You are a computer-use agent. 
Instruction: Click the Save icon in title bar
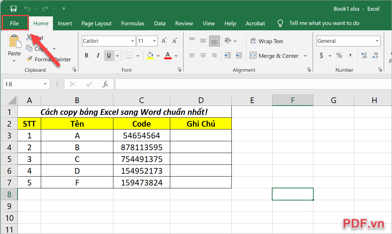(x=14, y=9)
